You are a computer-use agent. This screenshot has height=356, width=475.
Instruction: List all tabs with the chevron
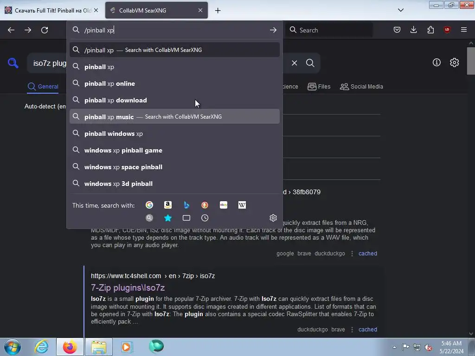click(400, 10)
